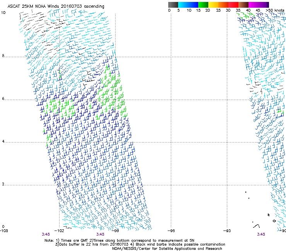The height and width of the screenshot is (251, 286).
Task: Click the green 15-20 knots color segment
Action: tap(203, 5)
